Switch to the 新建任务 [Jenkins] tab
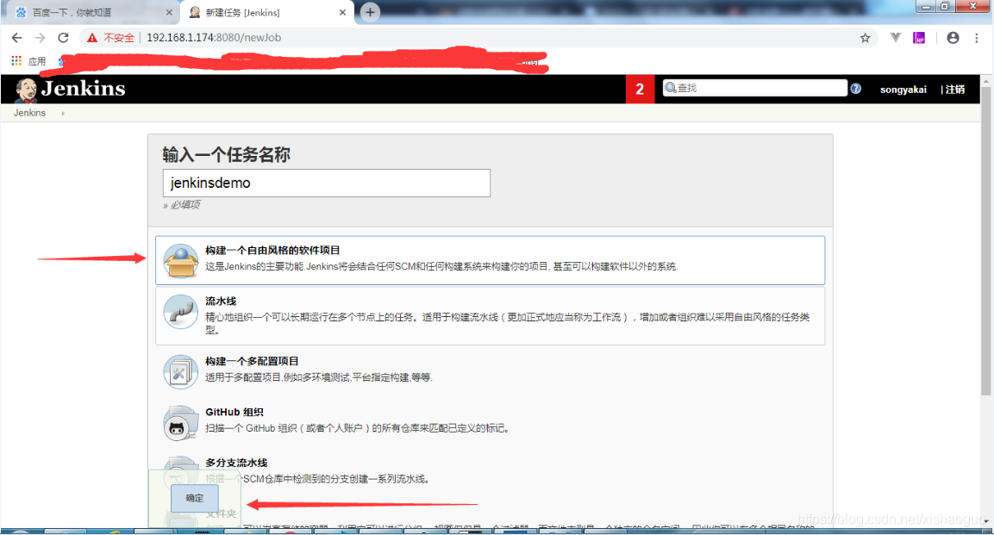 pyautogui.click(x=266, y=13)
